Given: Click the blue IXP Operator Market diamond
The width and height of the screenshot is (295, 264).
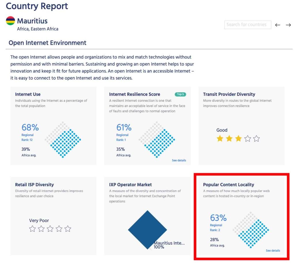Looking at the screenshot, I should [x=147, y=230].
